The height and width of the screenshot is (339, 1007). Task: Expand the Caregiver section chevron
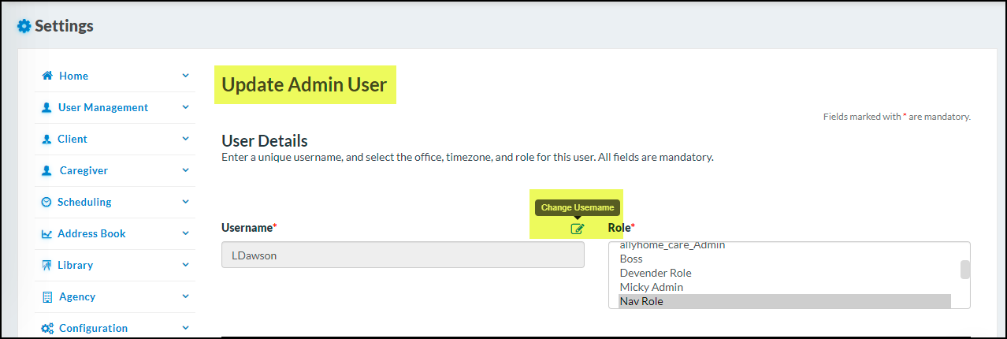(x=185, y=170)
